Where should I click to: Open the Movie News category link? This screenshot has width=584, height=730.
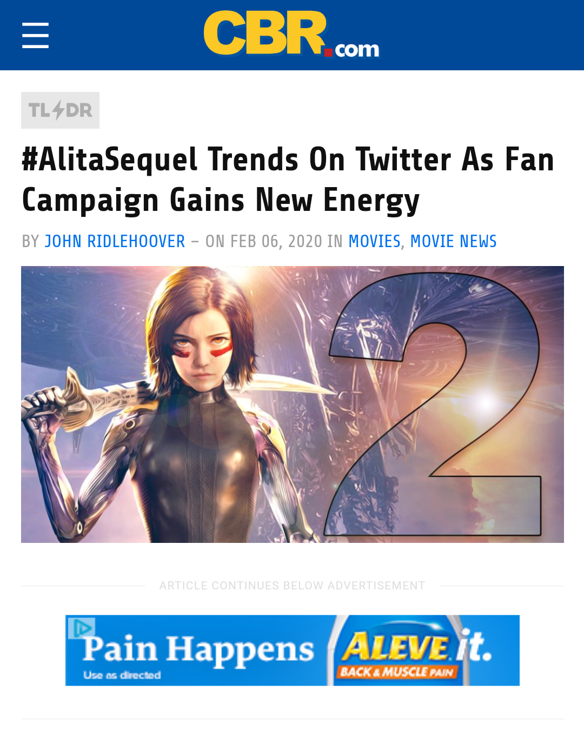pyautogui.click(x=453, y=241)
